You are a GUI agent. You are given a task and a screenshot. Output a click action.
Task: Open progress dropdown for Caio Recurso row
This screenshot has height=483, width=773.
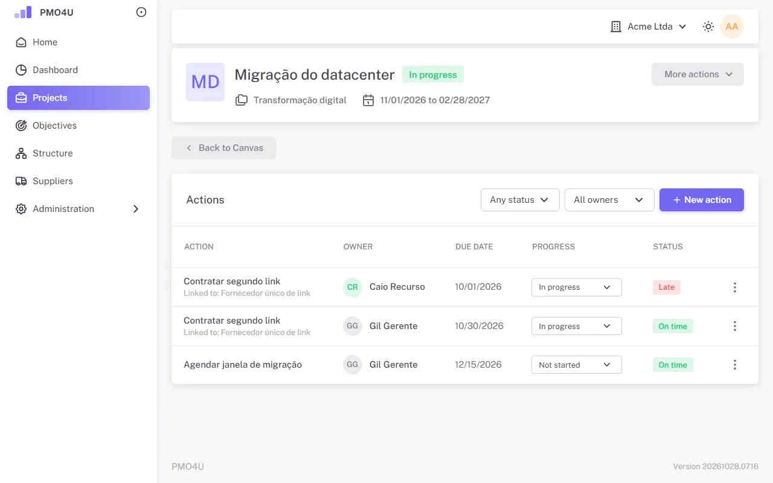(x=576, y=287)
